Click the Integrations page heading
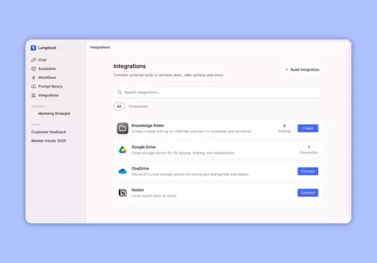The image size is (377, 263). 130,66
